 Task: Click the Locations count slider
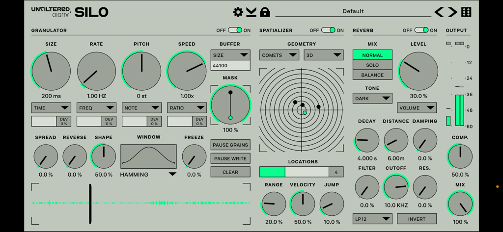pos(301,172)
